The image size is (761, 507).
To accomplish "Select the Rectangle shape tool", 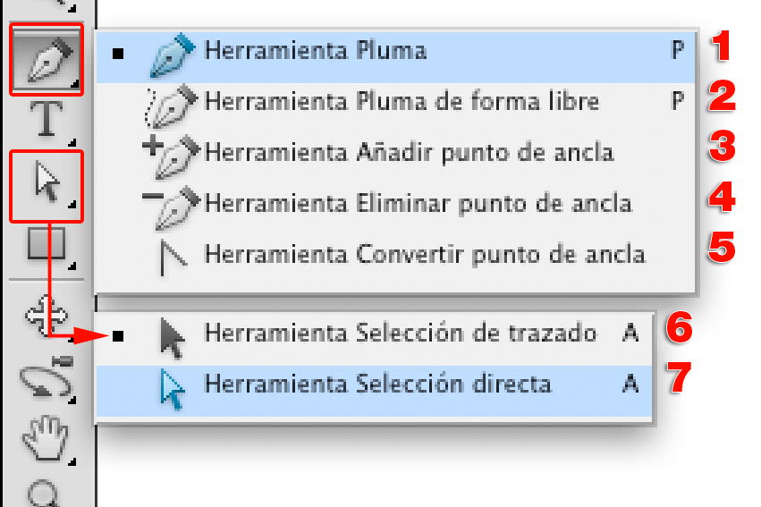I will 47,243.
